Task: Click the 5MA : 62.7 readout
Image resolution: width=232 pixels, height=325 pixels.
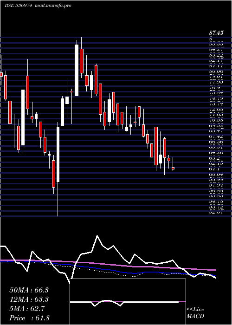Action: 27,308
